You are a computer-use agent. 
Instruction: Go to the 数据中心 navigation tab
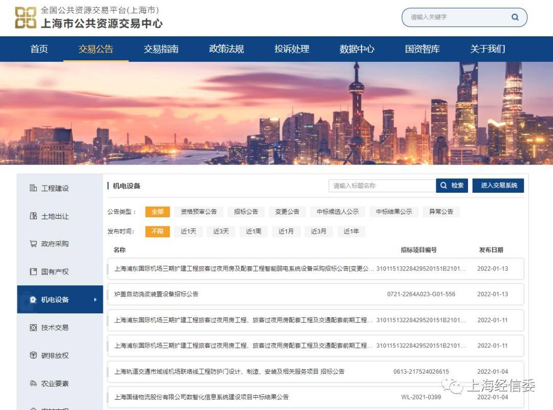[357, 49]
